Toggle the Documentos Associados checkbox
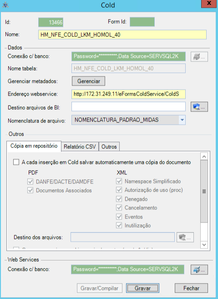This screenshot has height=299, width=218. 30,190
